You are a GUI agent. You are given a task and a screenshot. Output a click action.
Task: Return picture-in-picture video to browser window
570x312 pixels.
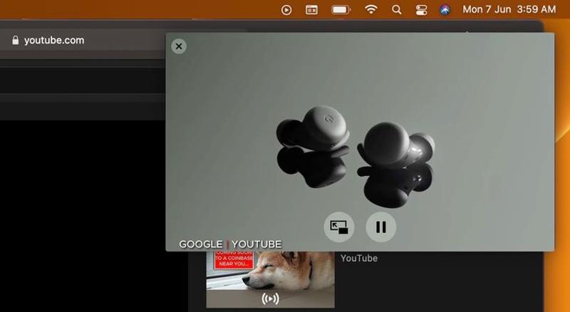click(x=339, y=227)
